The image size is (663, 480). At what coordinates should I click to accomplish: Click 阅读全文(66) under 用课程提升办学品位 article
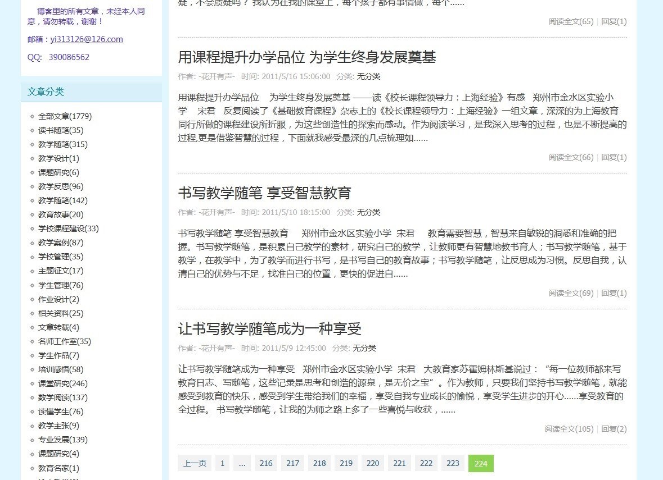click(571, 157)
